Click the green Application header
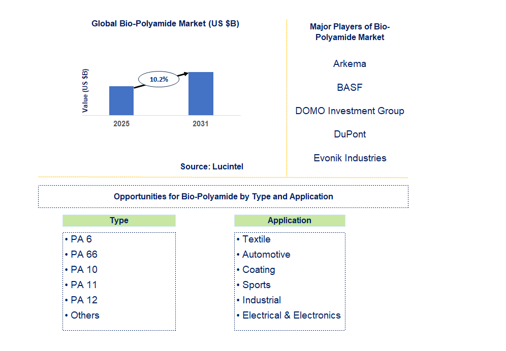Image resolution: width=506 pixels, height=351 pixels. point(290,221)
